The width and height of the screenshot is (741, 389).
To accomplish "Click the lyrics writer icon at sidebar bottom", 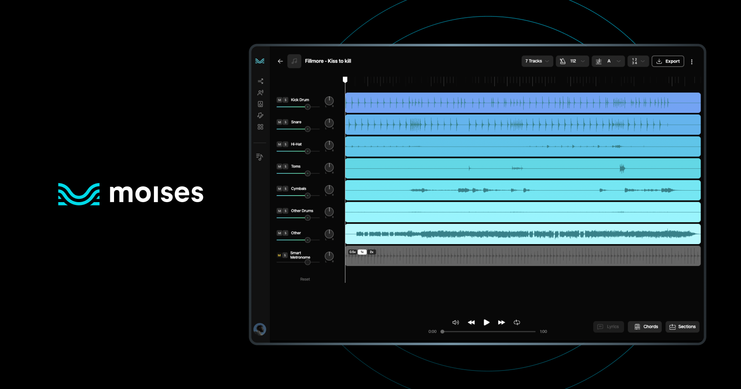I will [x=260, y=156].
